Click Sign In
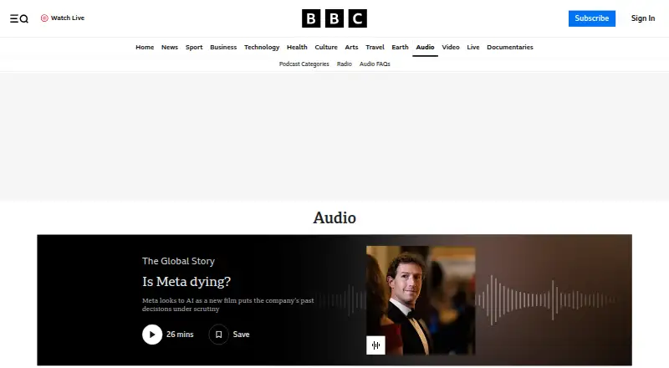Image resolution: width=669 pixels, height=368 pixels. 642,18
